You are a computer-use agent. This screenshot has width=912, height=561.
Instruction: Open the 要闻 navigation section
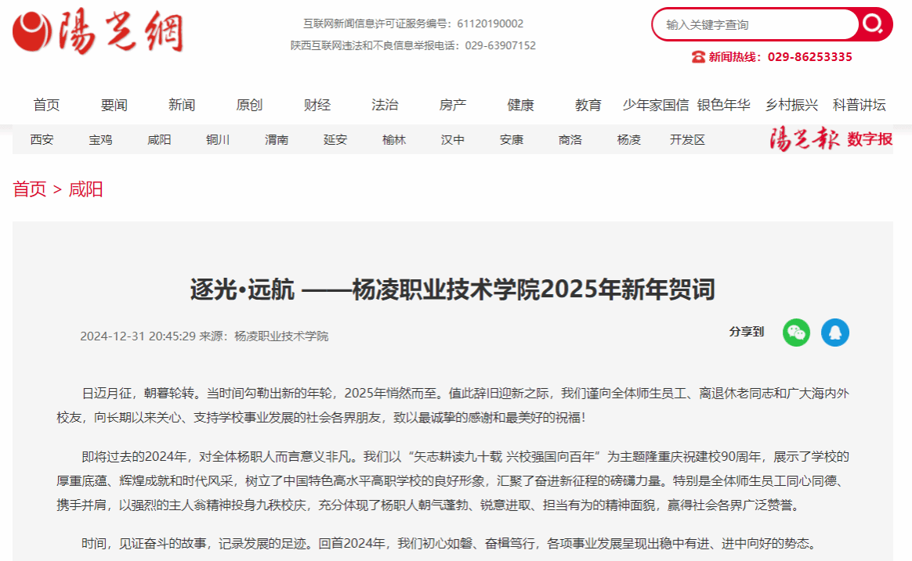point(114,105)
